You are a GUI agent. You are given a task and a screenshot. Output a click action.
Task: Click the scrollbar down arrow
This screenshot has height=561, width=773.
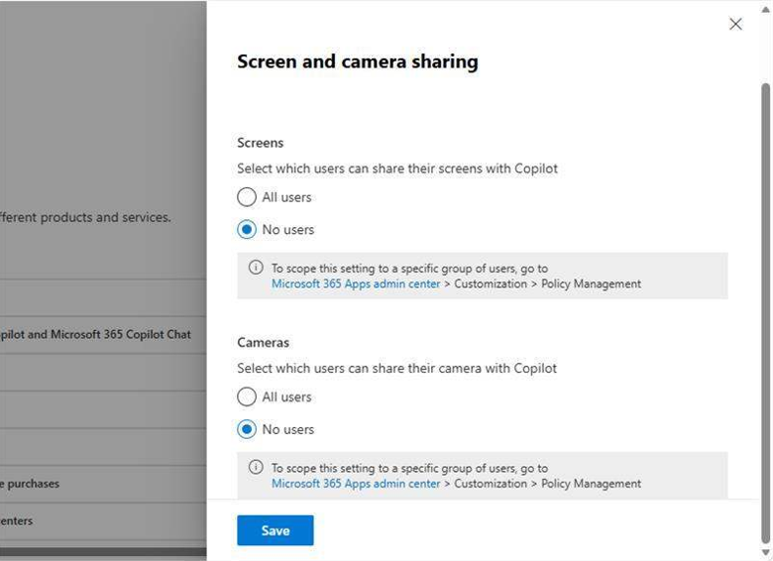point(765,553)
